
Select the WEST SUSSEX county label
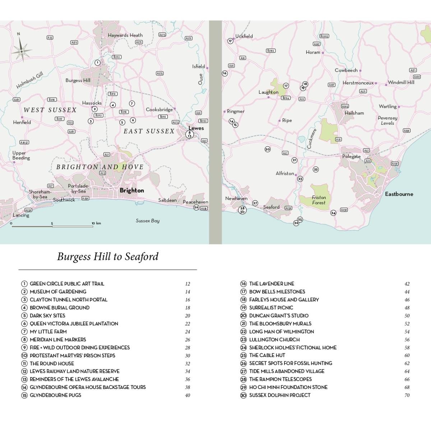coord(50,110)
